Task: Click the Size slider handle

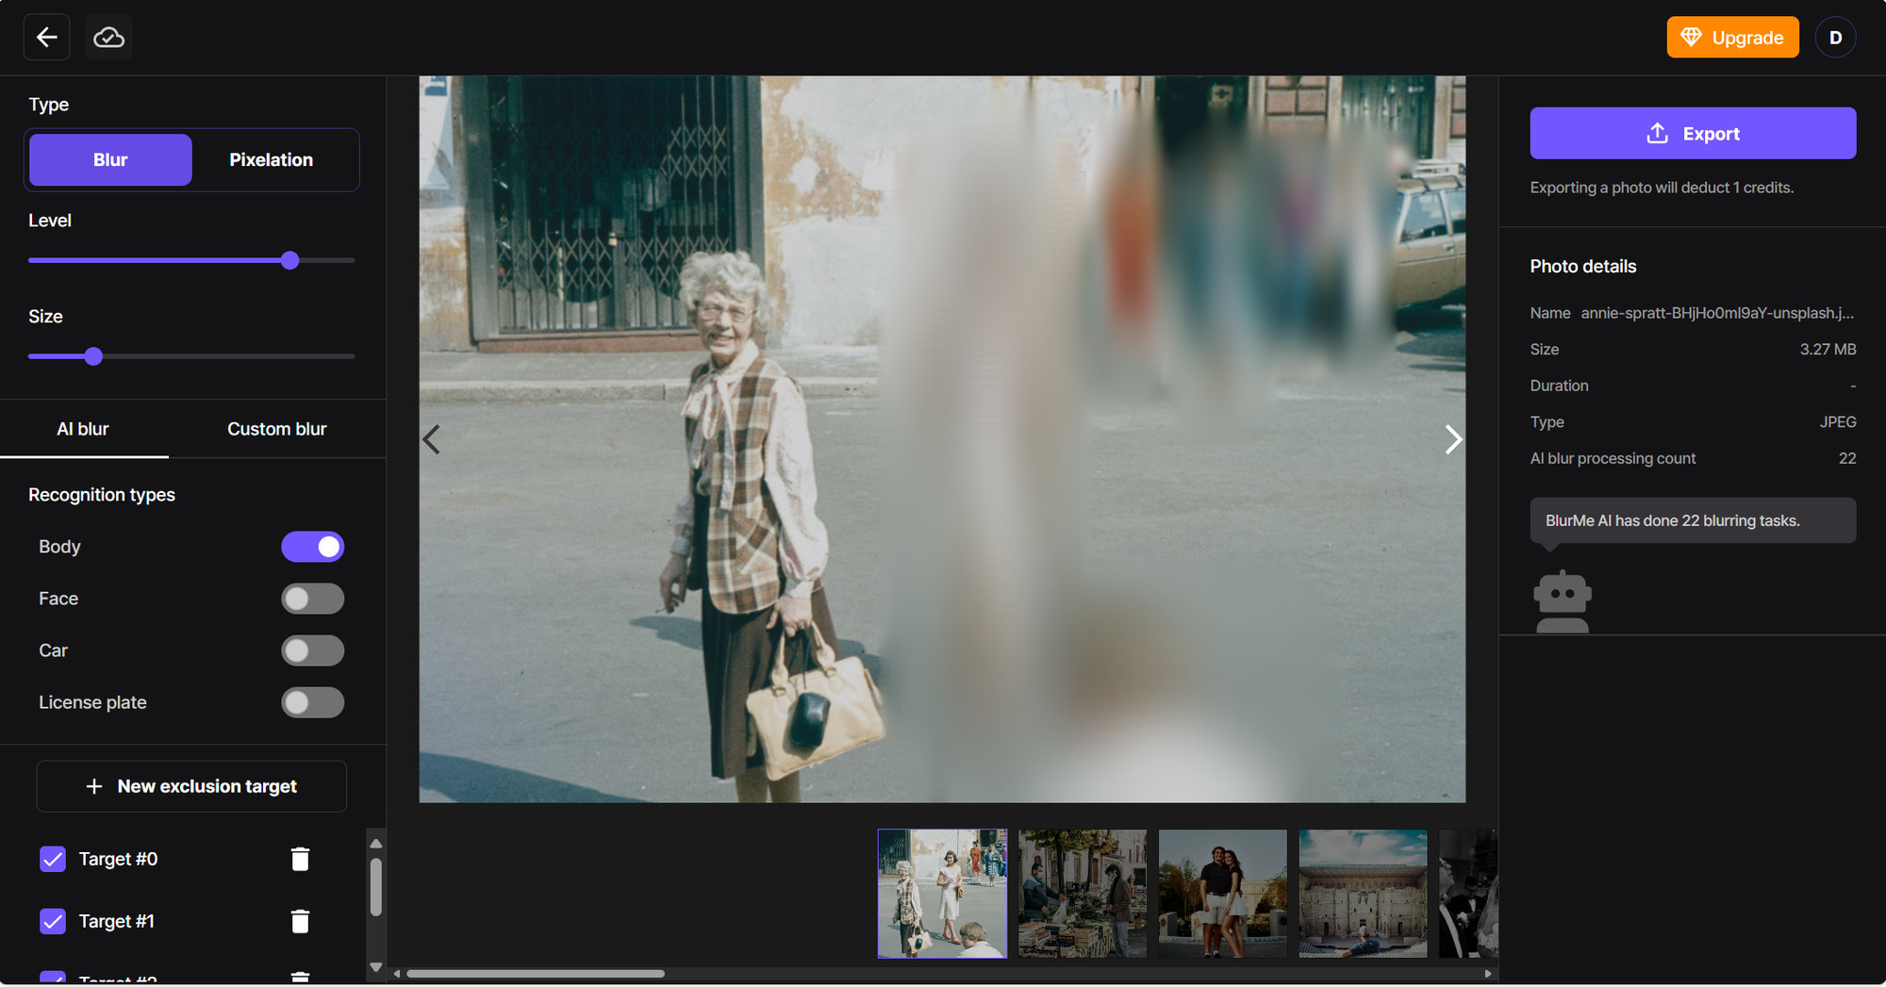Action: [x=93, y=356]
